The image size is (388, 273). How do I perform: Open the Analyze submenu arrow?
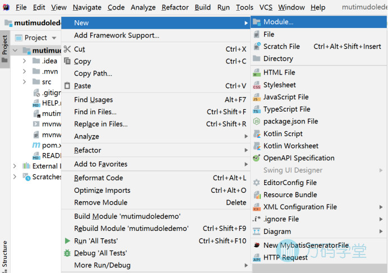click(246, 136)
